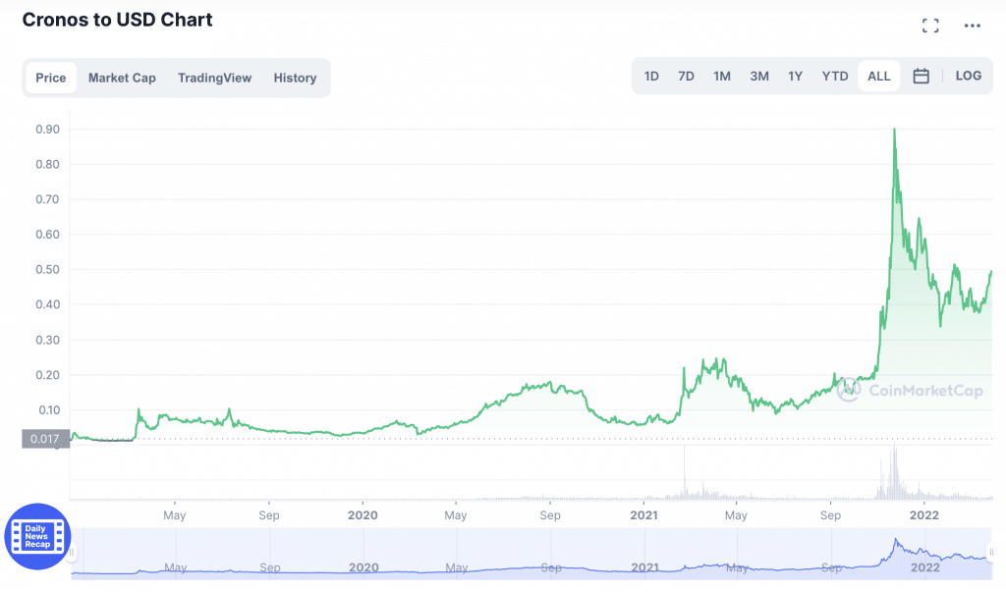The width and height of the screenshot is (1006, 592).
Task: Open the calendar date range picker
Action: pos(921,76)
